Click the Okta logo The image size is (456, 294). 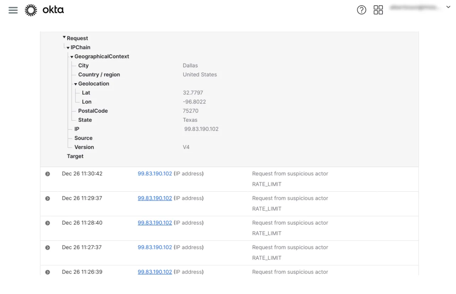tap(44, 10)
